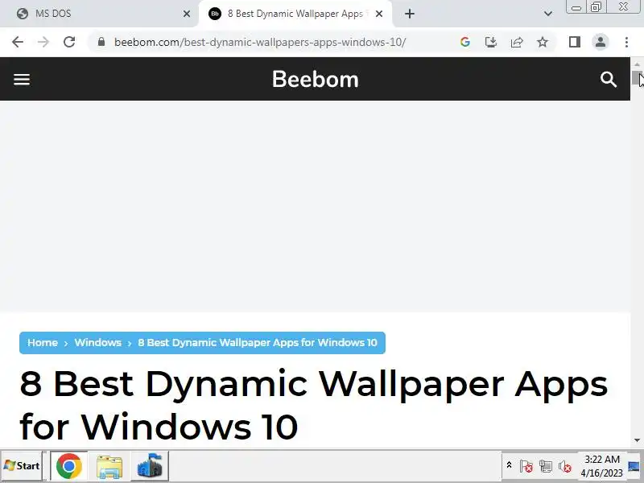The image size is (644, 483).
Task: Open the Chrome side panel
Action: point(575,42)
